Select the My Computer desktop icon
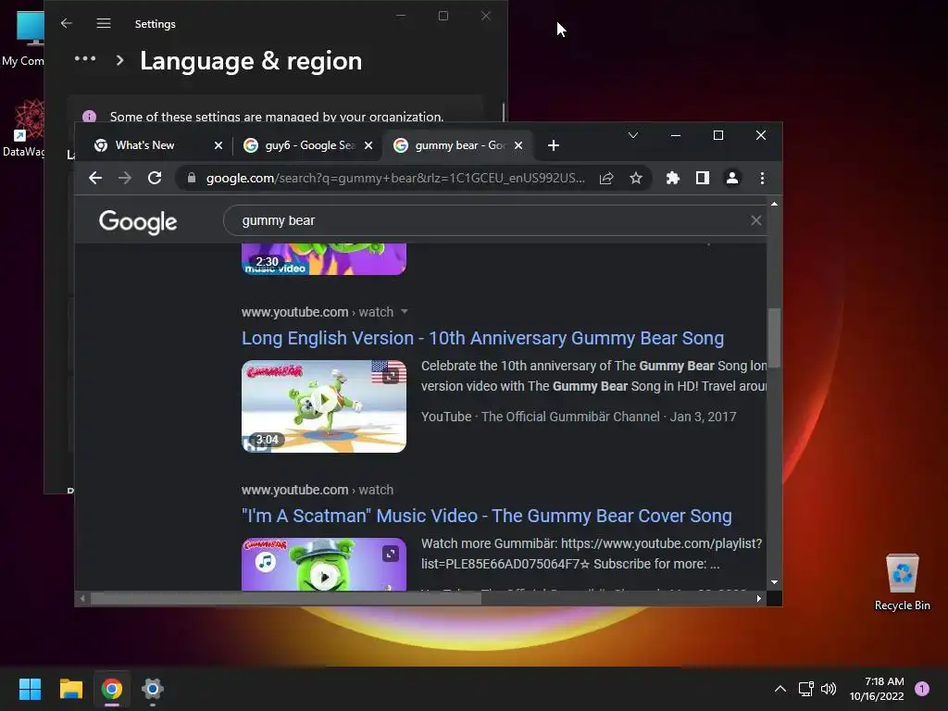 click(22, 37)
